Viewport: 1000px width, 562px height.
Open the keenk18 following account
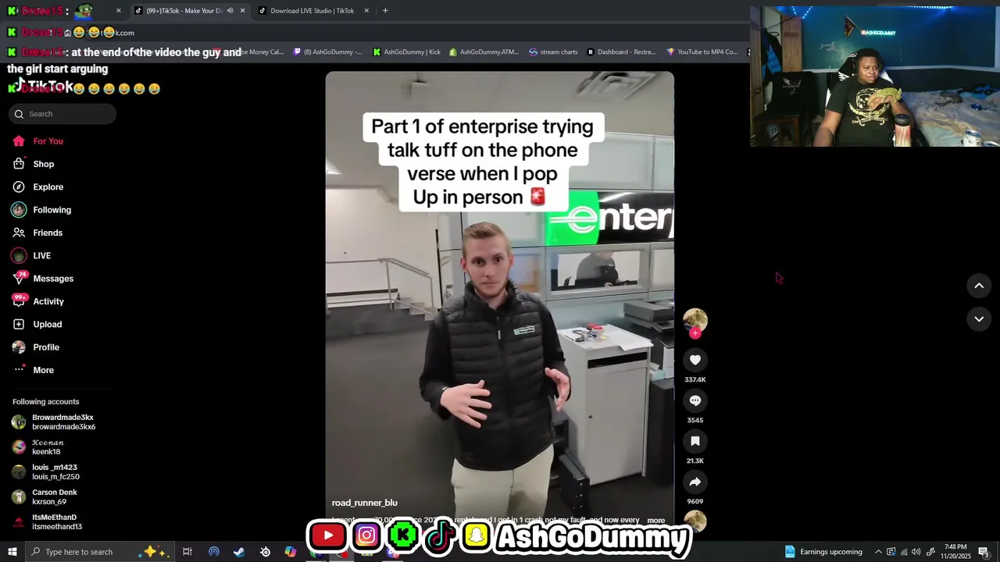[47, 447]
